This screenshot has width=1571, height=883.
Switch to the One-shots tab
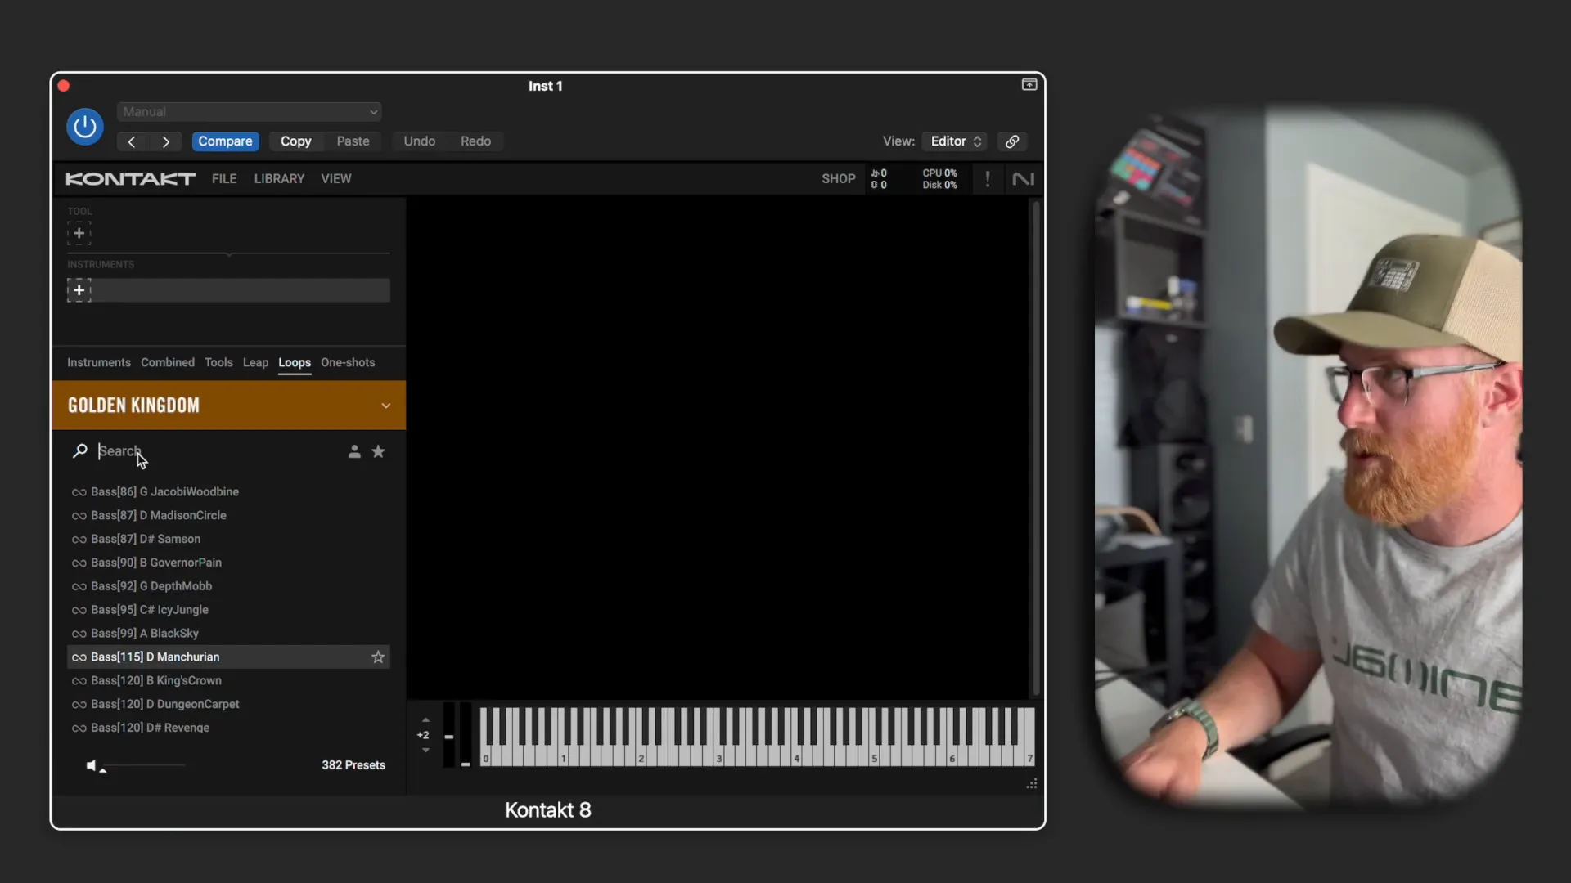(x=348, y=363)
